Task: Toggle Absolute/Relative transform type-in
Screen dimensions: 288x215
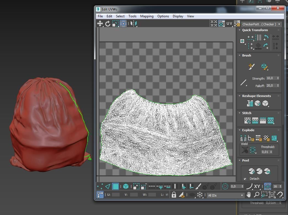Action: (x=100, y=195)
